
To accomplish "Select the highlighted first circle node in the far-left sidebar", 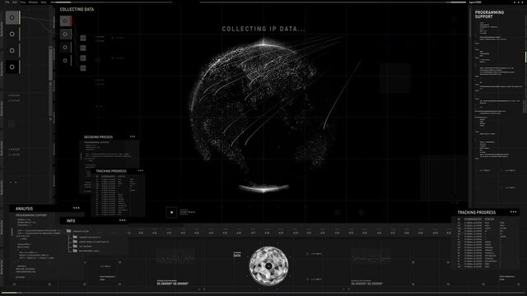I will [12, 17].
